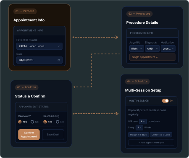Click the Single appointment down arrow icon
The height and width of the screenshot is (158, 189).
coord(157,57)
